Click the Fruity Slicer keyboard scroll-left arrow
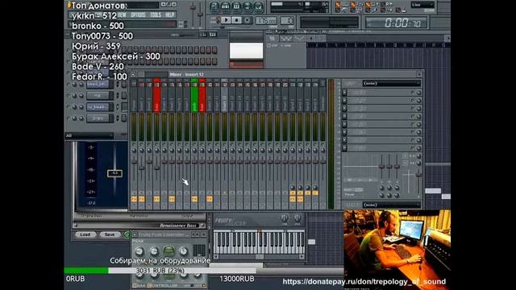 tap(216, 257)
